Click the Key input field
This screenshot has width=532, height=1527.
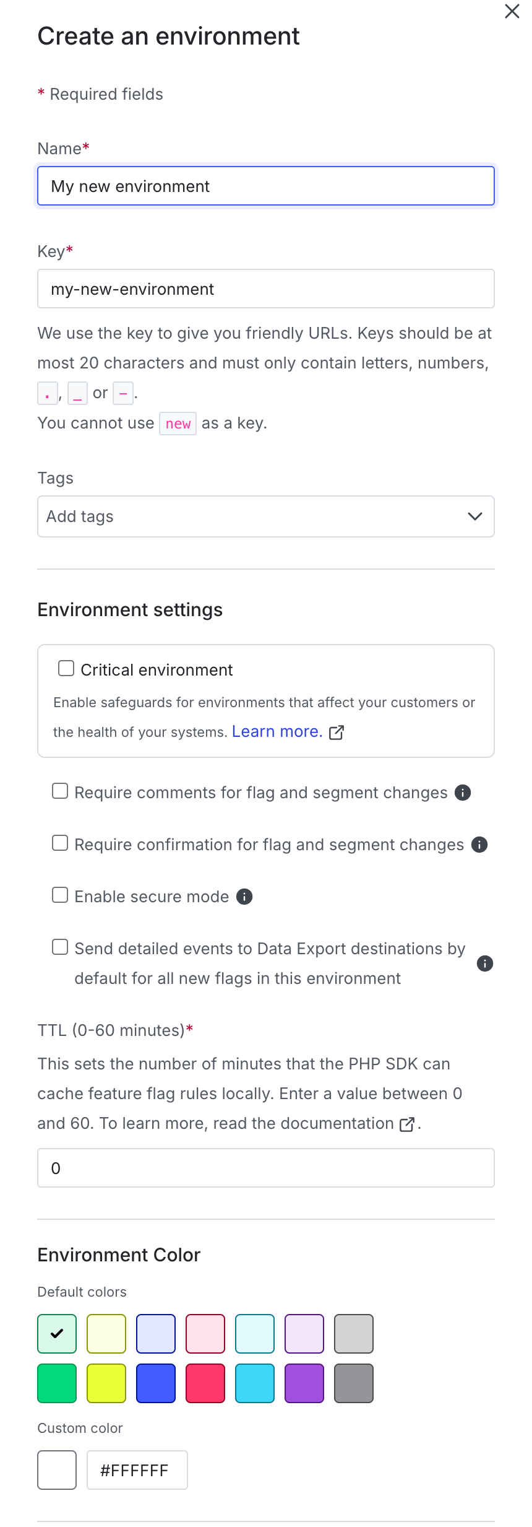(266, 289)
